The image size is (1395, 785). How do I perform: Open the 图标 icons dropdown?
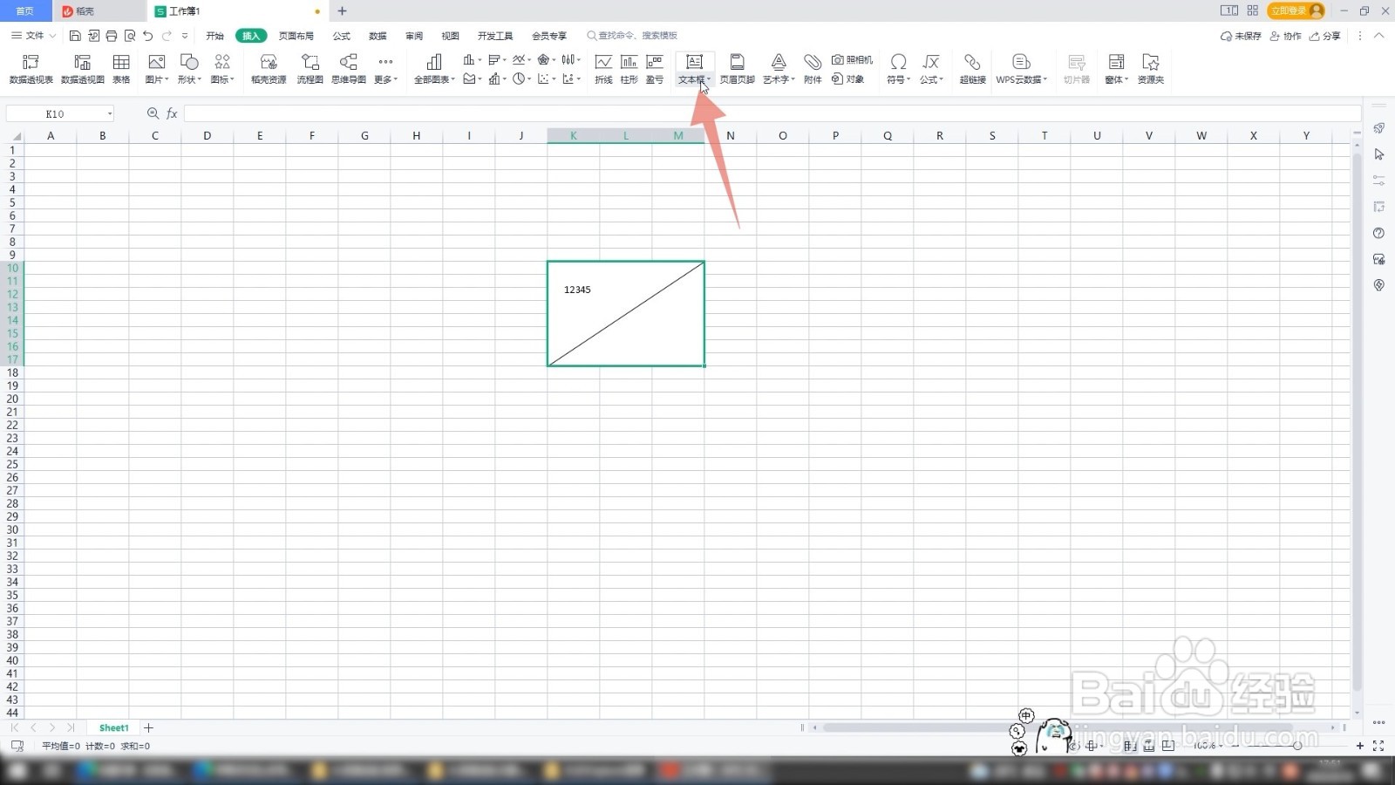pos(222,69)
